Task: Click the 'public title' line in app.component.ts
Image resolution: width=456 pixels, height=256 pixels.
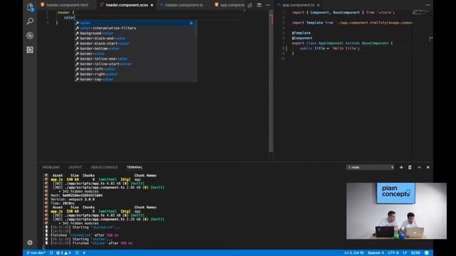Action: tap(330, 48)
